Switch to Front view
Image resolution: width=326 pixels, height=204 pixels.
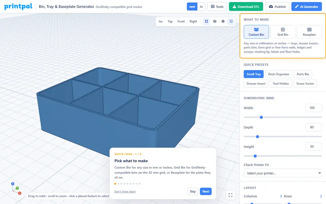click(181, 21)
